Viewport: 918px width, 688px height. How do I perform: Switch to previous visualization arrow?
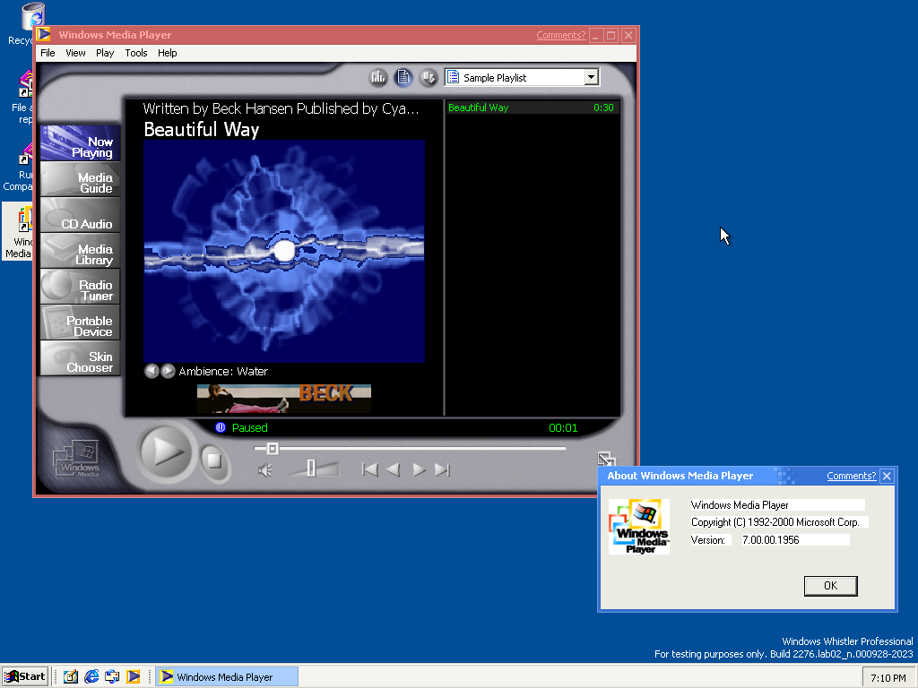pyautogui.click(x=152, y=371)
